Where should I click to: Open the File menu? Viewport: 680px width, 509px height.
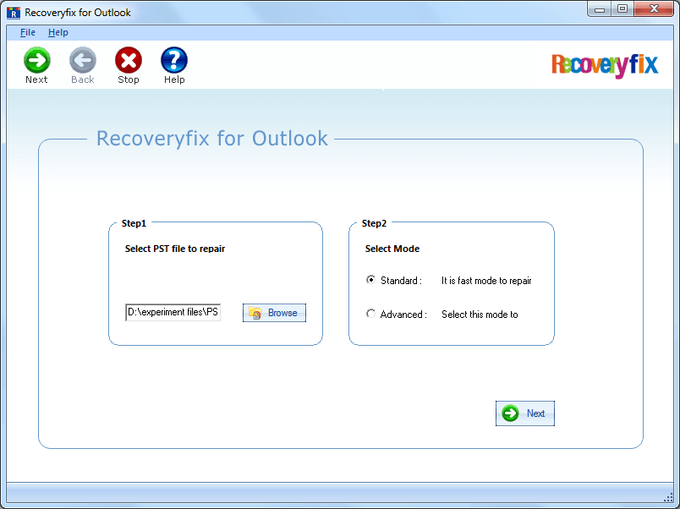tap(28, 32)
